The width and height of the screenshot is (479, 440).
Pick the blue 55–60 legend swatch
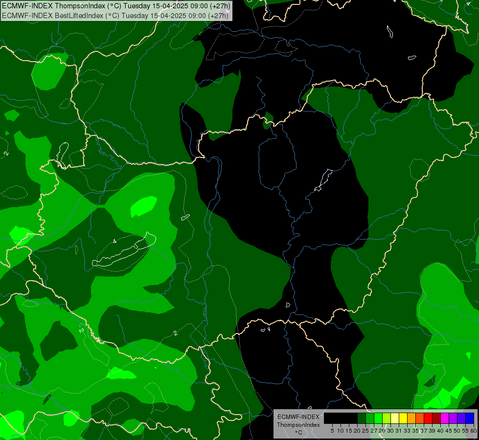(x=470, y=418)
